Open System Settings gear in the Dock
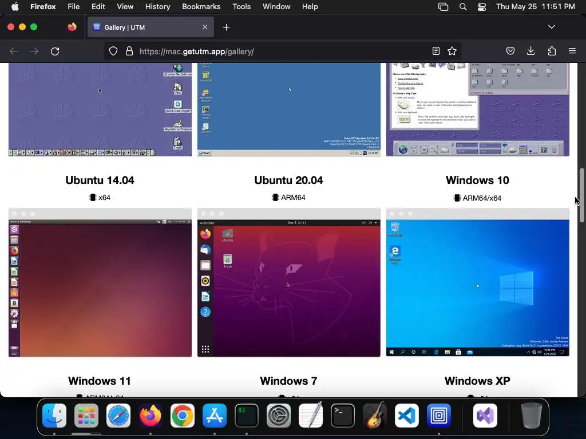 279,416
